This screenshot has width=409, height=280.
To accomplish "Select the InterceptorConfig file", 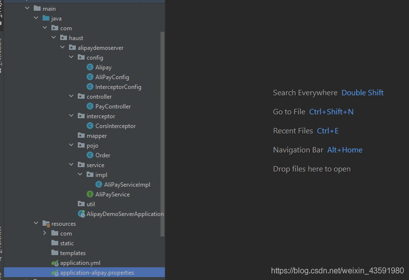I will [118, 87].
